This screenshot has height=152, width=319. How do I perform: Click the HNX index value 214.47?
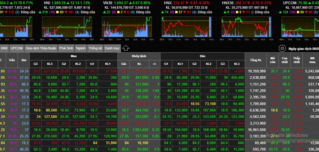click(179, 3)
